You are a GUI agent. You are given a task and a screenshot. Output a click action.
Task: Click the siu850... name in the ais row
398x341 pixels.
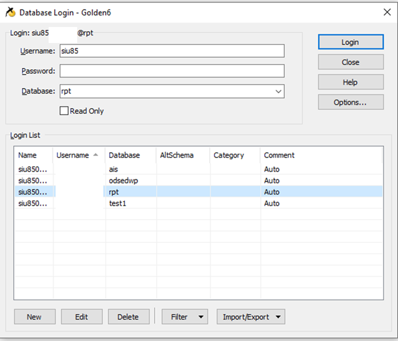tap(33, 169)
